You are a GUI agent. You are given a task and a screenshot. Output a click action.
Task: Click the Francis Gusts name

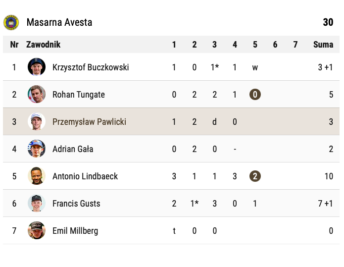[x=76, y=204]
